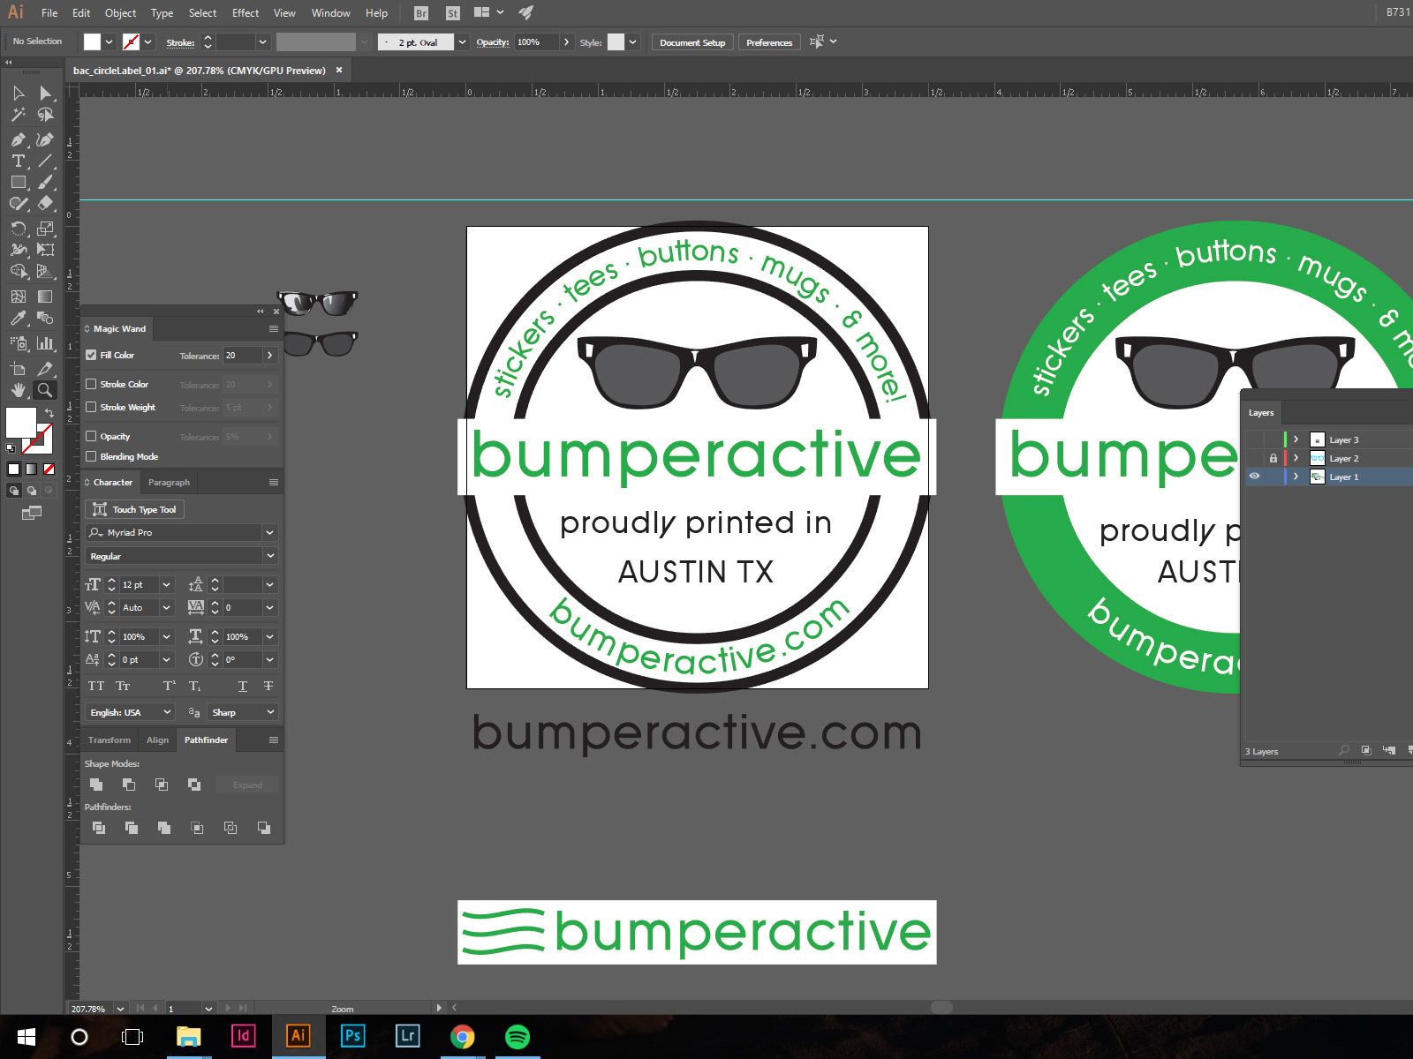Image resolution: width=1413 pixels, height=1059 pixels.
Task: Choose the Curvature tool
Action: pyautogui.click(x=45, y=139)
